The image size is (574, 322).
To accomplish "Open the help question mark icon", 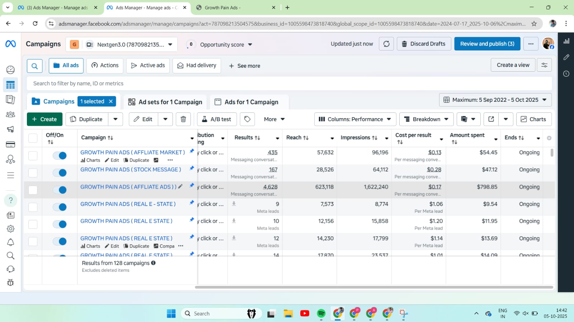I will point(11,200).
